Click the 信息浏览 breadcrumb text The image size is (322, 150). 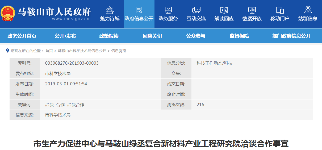(x=119, y=51)
